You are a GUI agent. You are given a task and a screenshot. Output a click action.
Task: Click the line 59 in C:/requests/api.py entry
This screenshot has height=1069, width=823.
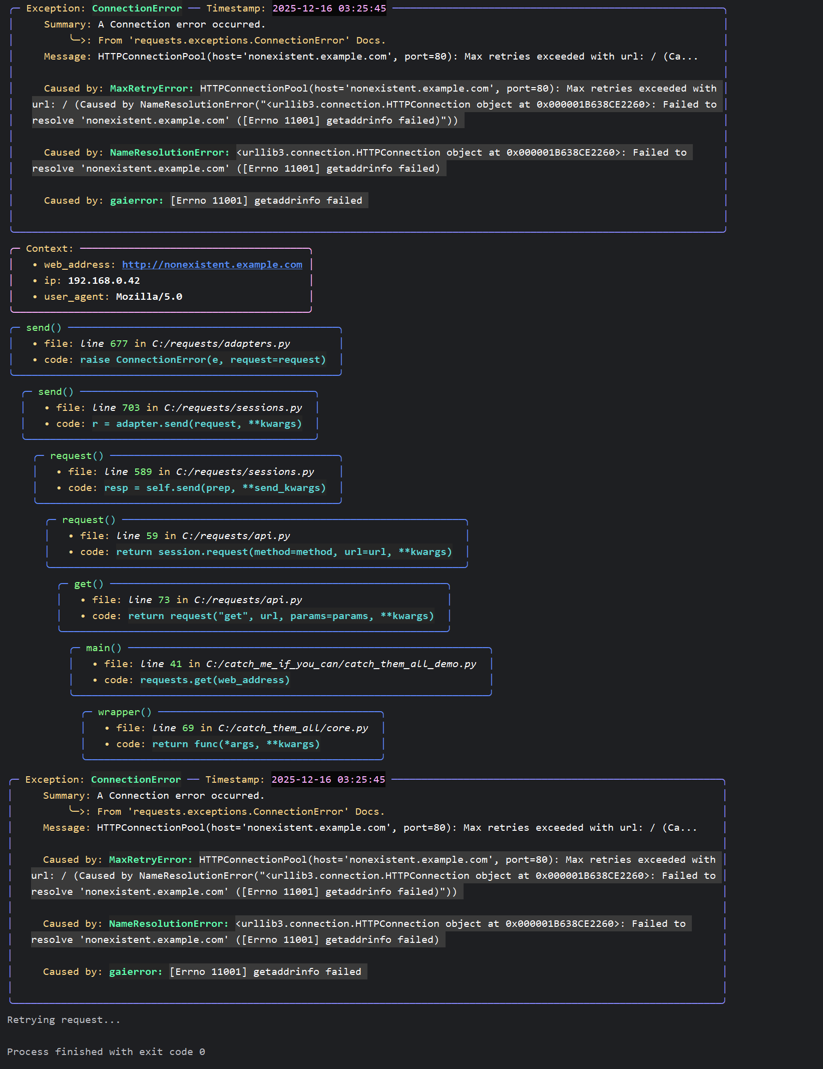point(203,536)
